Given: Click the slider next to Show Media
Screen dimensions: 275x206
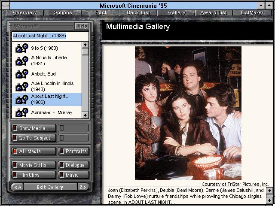Looking at the screenshot, I should pos(73,128).
